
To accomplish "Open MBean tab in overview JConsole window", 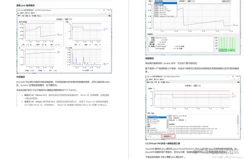I will (39, 16).
